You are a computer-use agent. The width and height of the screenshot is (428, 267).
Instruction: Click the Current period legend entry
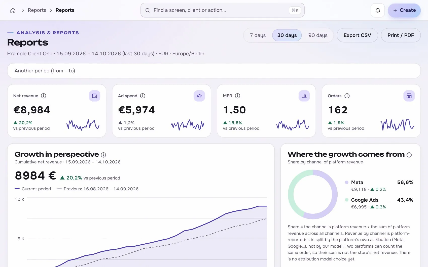click(33, 189)
